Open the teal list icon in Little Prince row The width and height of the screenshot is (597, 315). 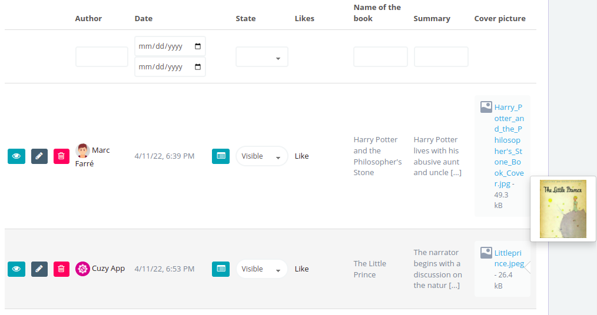click(221, 269)
